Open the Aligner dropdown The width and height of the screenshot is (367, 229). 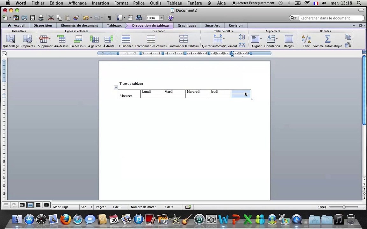pos(261,39)
